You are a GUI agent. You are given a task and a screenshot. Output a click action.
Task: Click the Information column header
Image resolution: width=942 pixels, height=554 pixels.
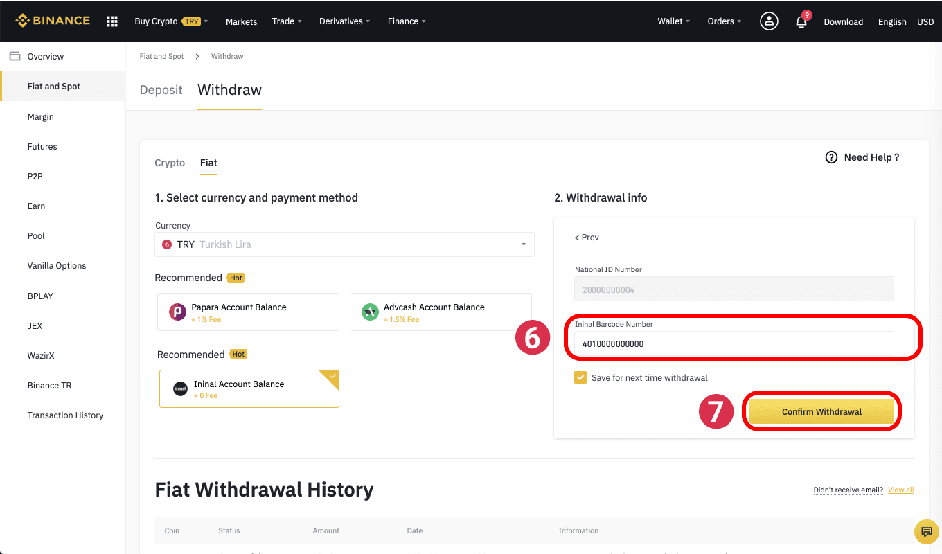[578, 530]
